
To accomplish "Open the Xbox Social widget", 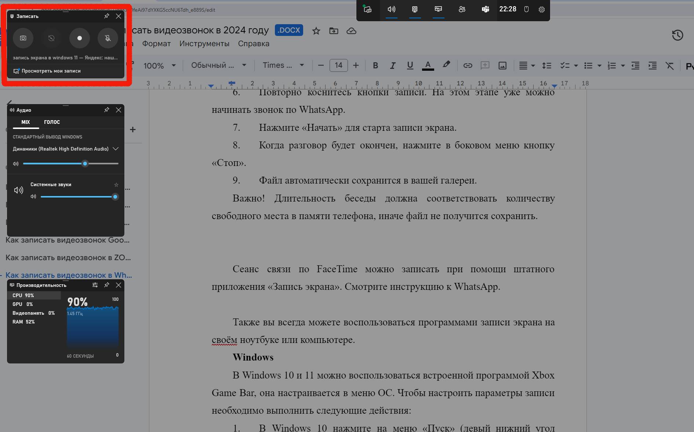I will coord(462,10).
